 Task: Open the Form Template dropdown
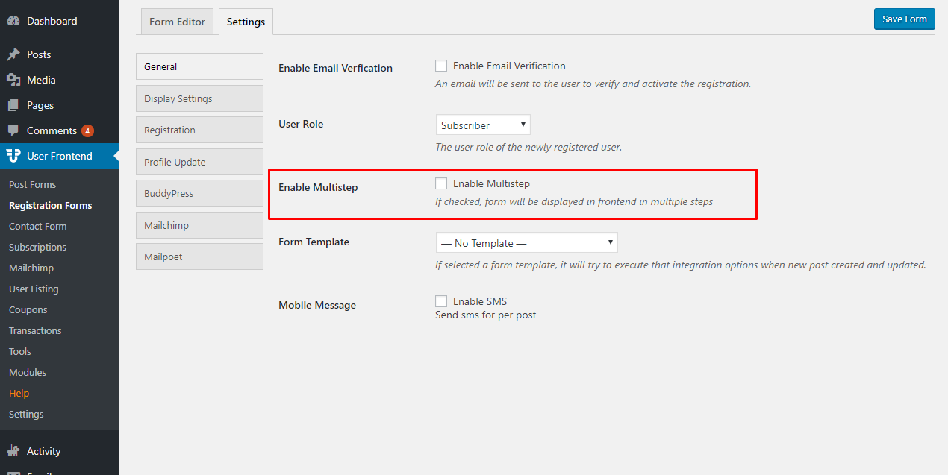527,243
